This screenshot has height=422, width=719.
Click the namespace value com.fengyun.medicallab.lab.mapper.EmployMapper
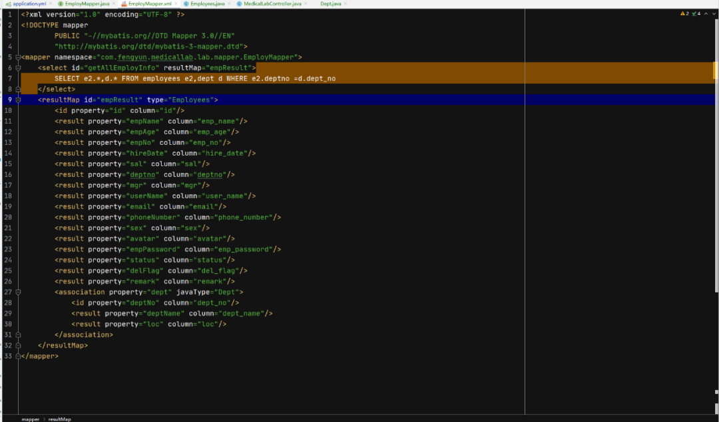pos(197,57)
